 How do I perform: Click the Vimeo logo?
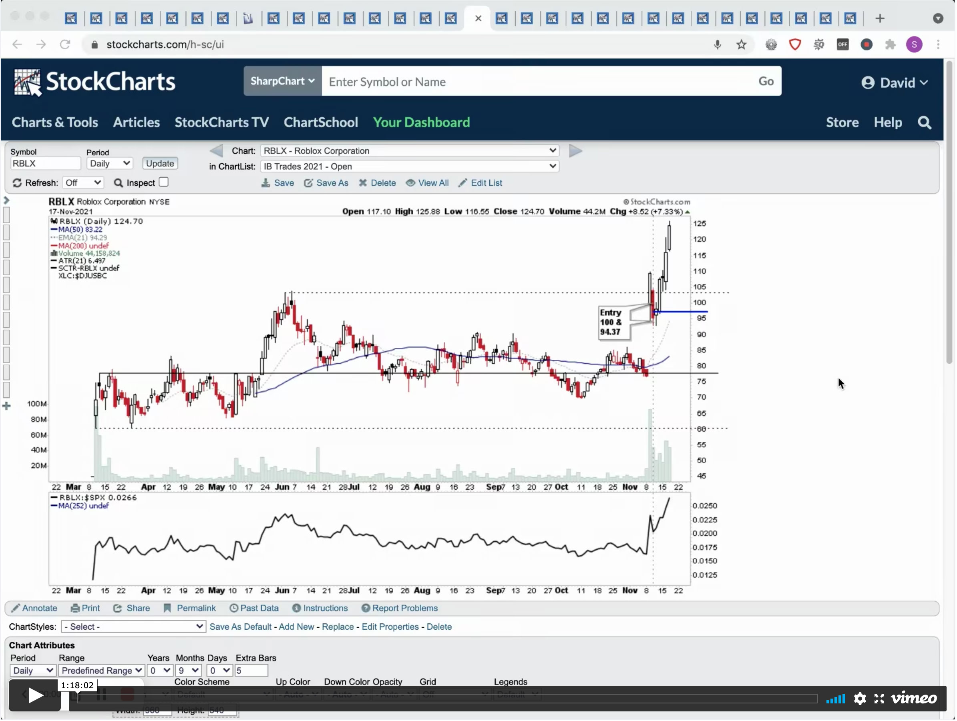[x=914, y=698]
